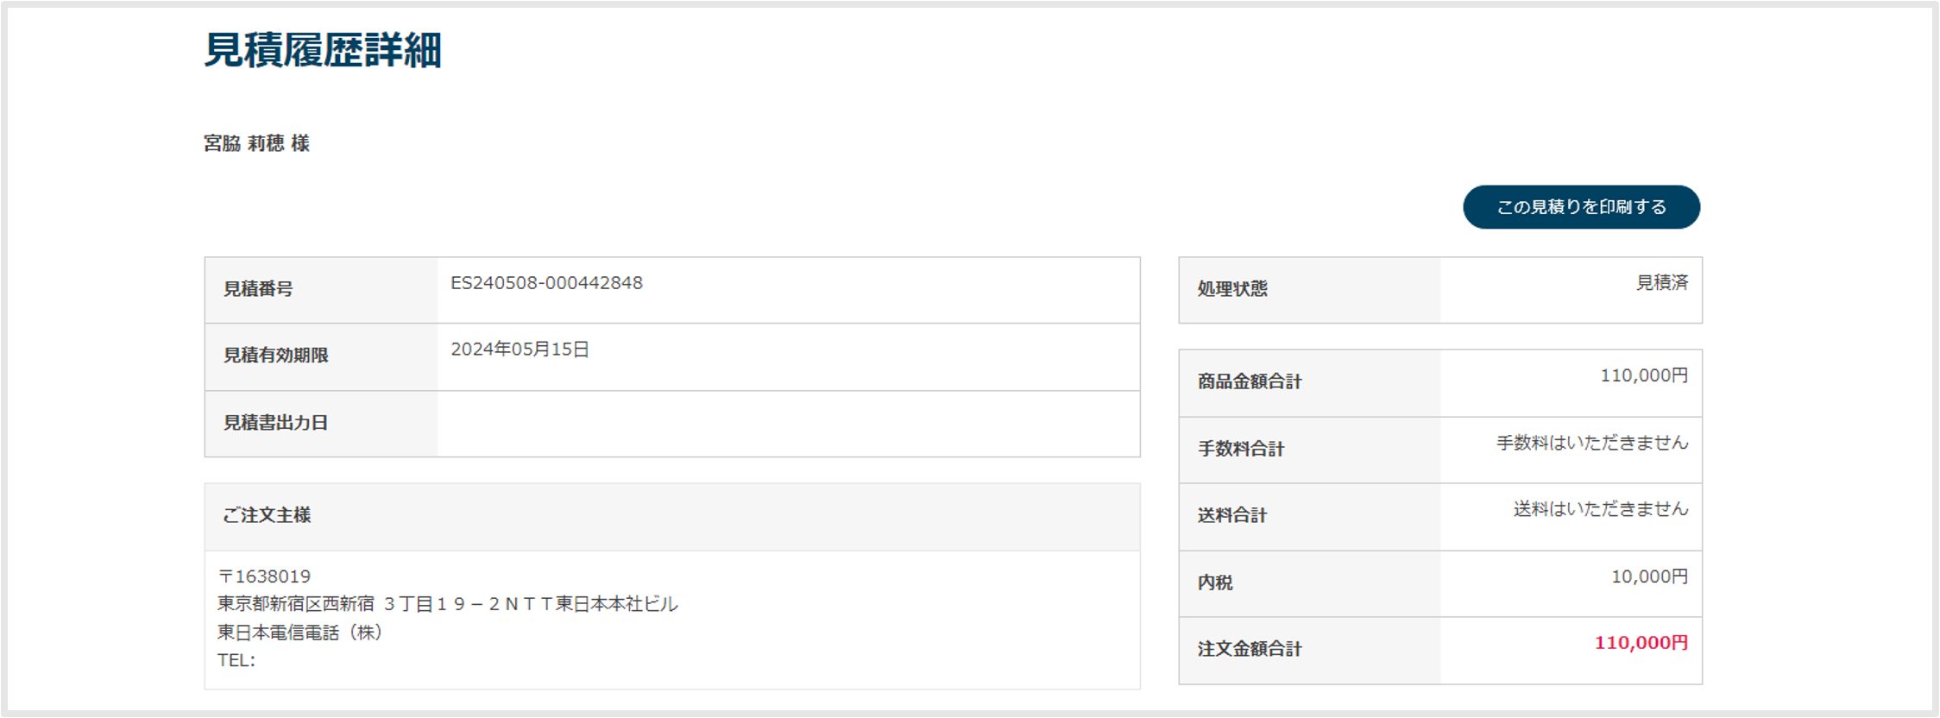Select the postal code 〒1638019
This screenshot has width=1940, height=718.
point(264,576)
